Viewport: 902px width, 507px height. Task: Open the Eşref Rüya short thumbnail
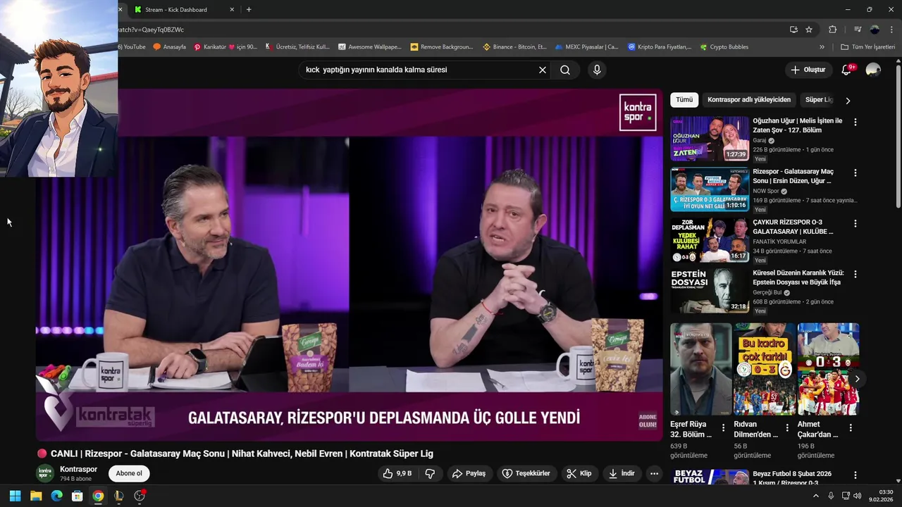[701, 370]
